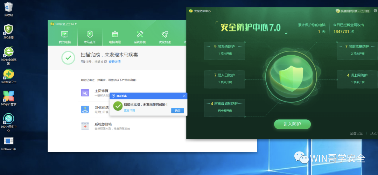Open 安全防护中心 settings gear

[375, 10]
